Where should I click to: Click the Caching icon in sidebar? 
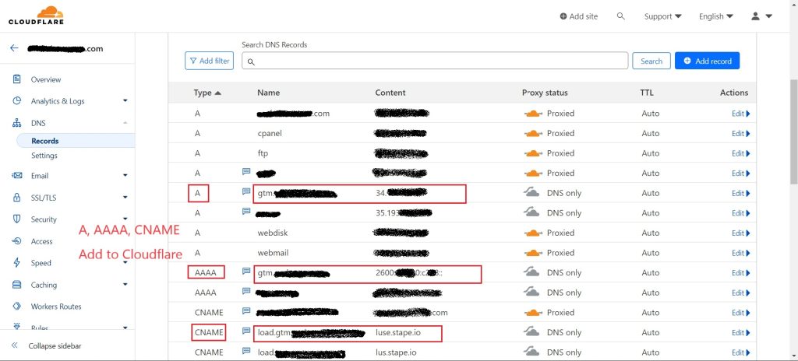[17, 285]
